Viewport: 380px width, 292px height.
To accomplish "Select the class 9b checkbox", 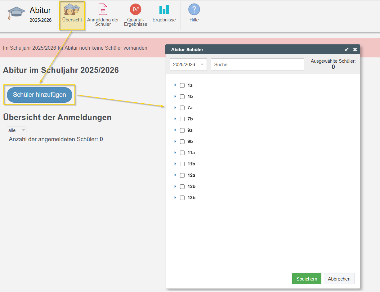I will point(182,142).
